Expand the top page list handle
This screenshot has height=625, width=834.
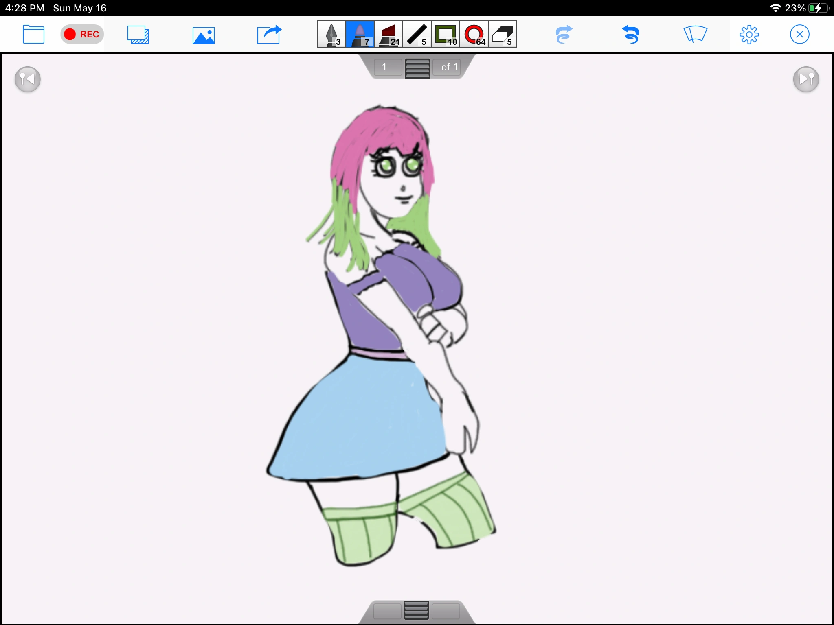[x=417, y=68]
